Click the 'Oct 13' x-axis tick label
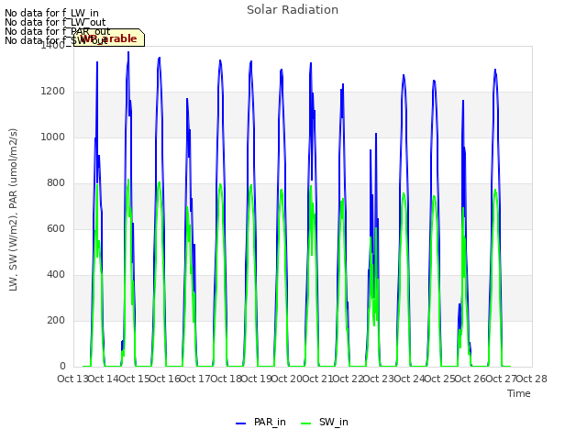Image resolution: width=587 pixels, height=440 pixels. (73, 379)
